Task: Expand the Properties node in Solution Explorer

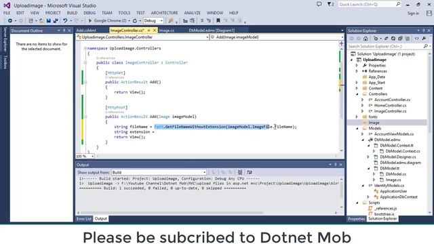Action: pos(357,66)
